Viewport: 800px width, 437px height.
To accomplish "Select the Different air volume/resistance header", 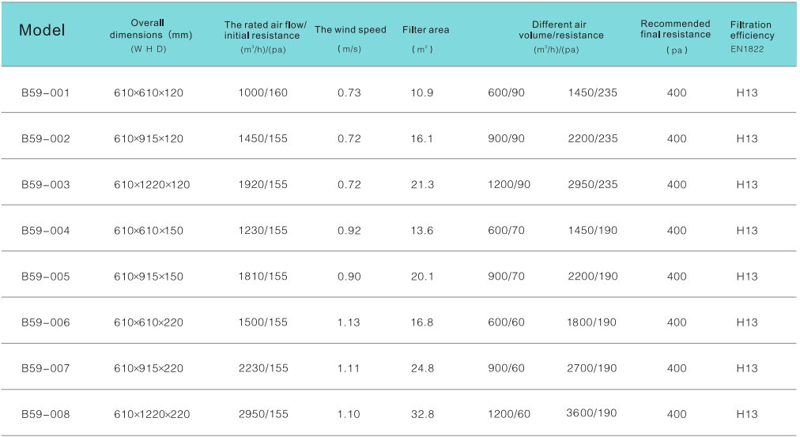I will click(561, 30).
